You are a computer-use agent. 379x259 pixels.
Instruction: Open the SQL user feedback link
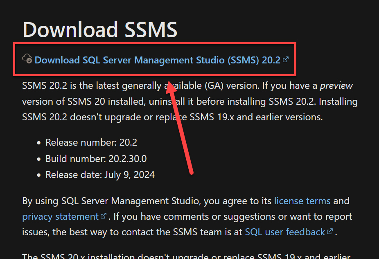point(285,232)
